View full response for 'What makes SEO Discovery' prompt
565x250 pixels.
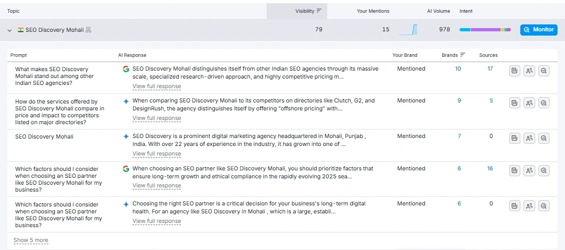157,87
